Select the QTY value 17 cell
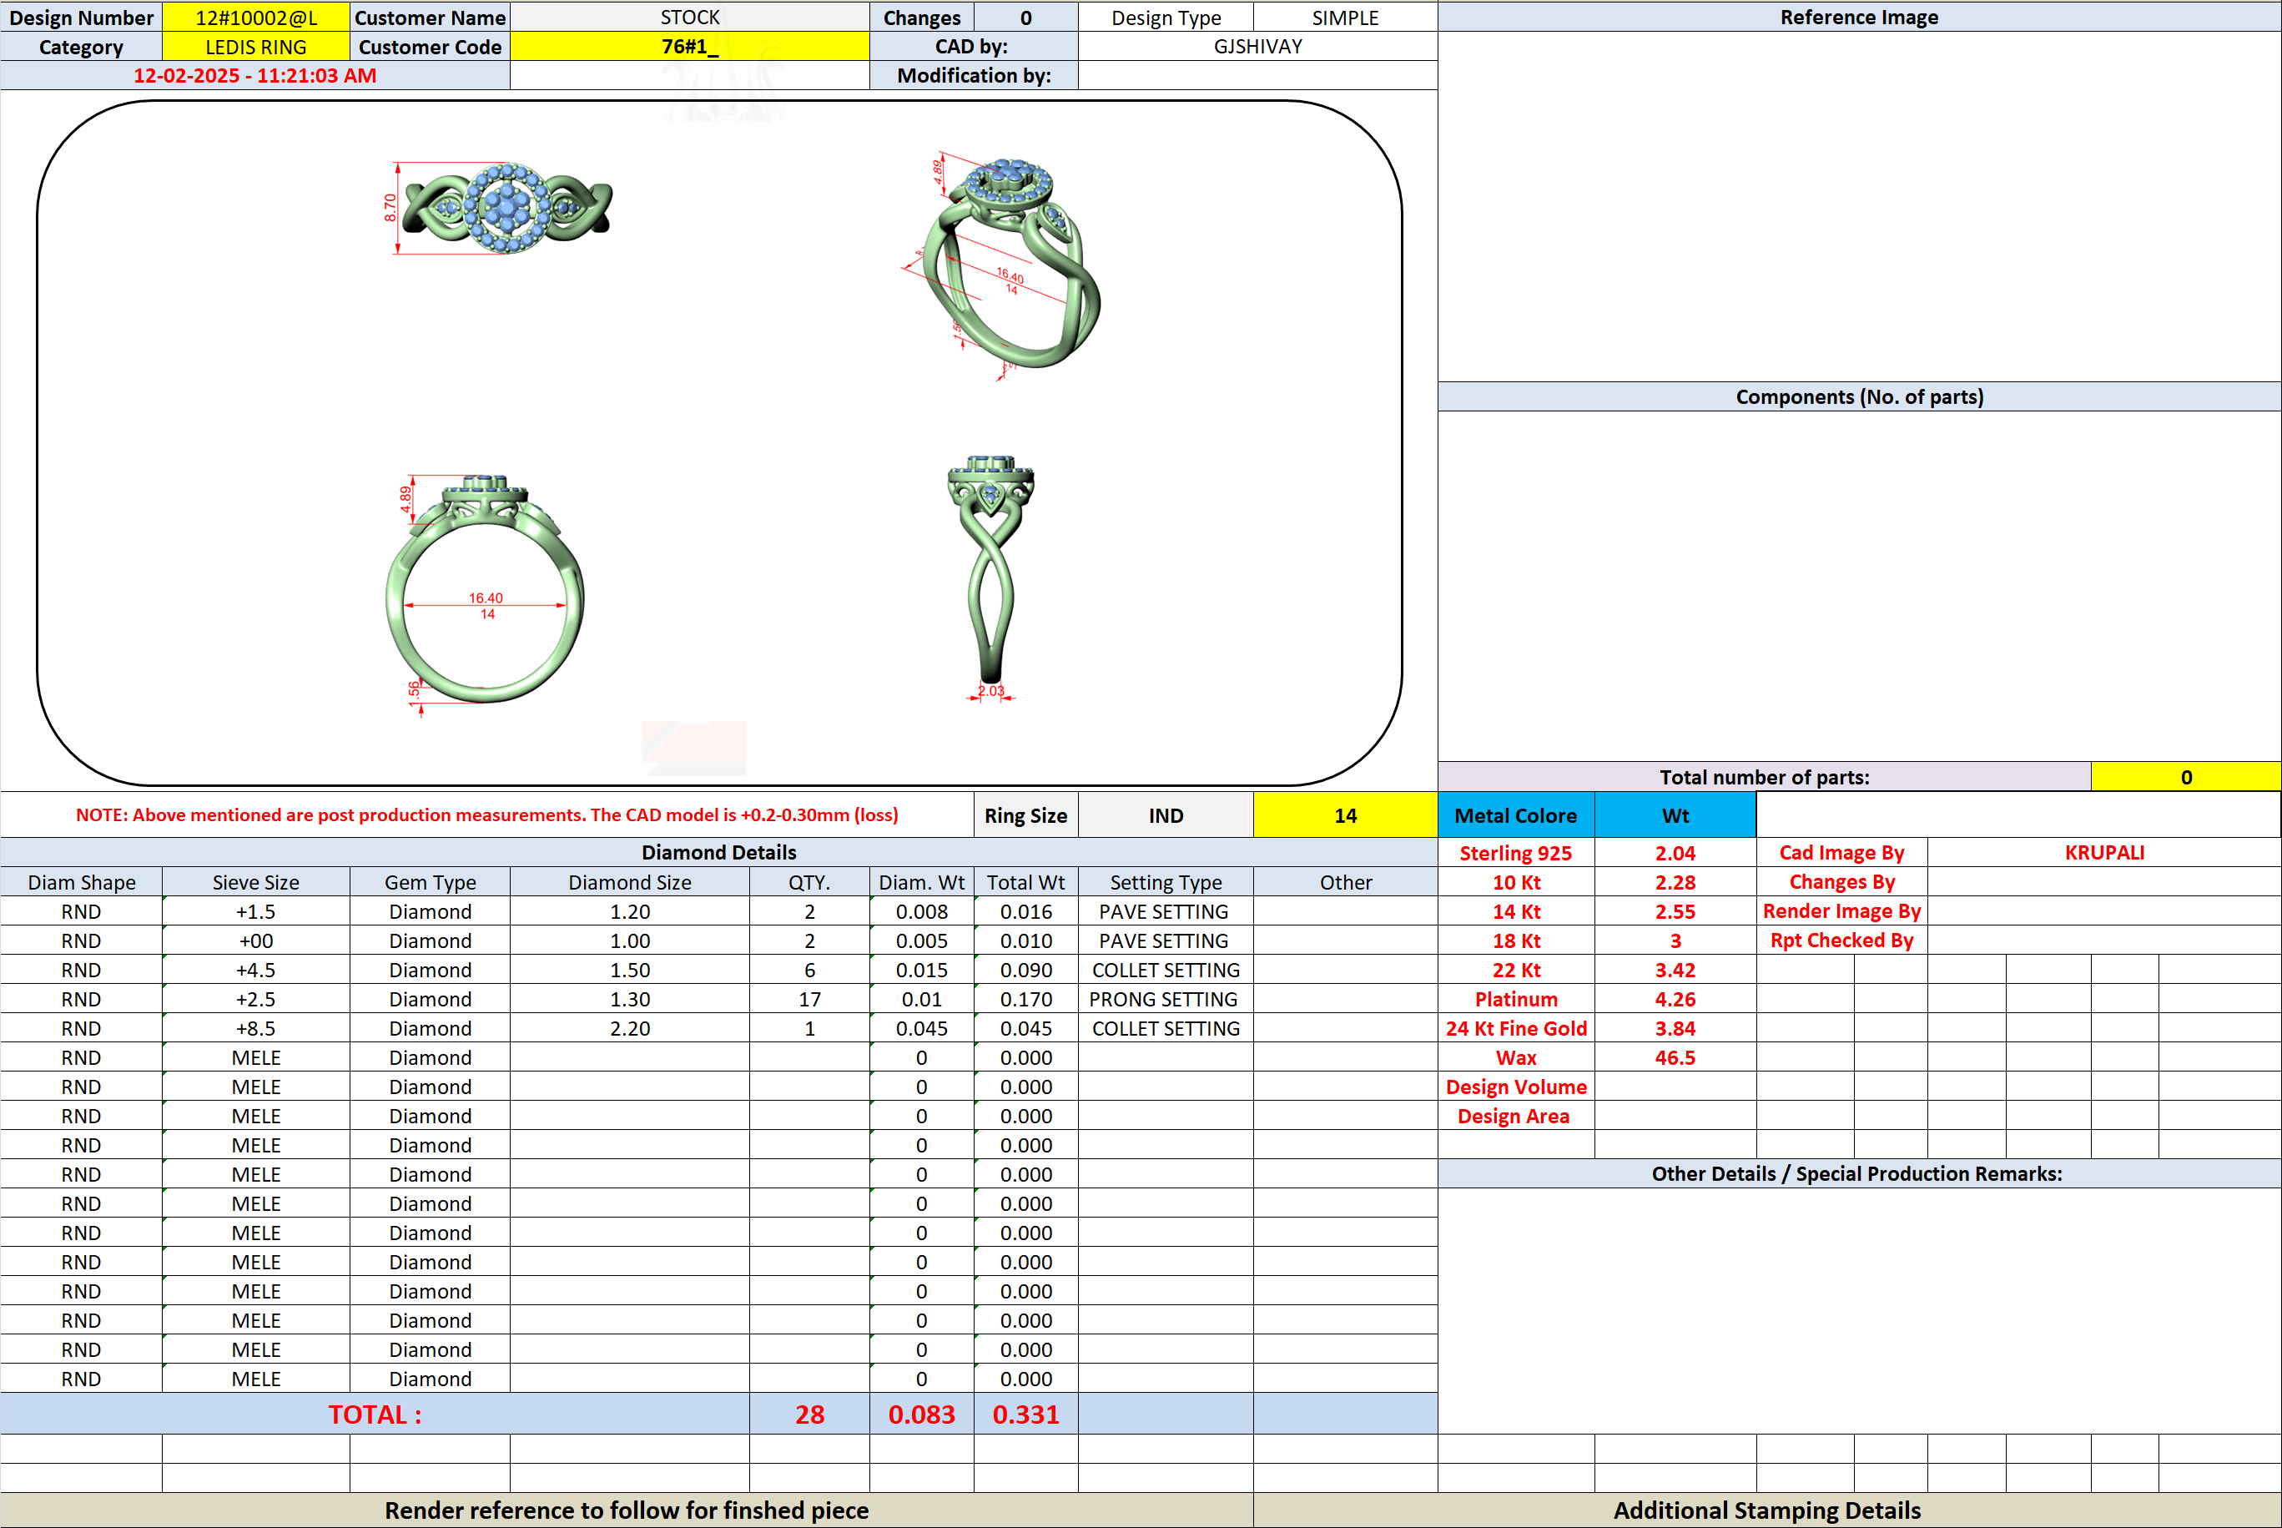Image resolution: width=2282 pixels, height=1528 pixels. [809, 999]
